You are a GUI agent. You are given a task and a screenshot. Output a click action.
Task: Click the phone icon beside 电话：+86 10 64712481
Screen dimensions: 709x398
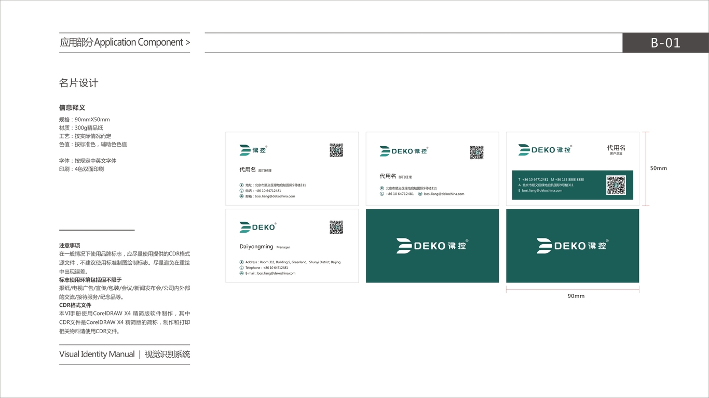tap(242, 191)
